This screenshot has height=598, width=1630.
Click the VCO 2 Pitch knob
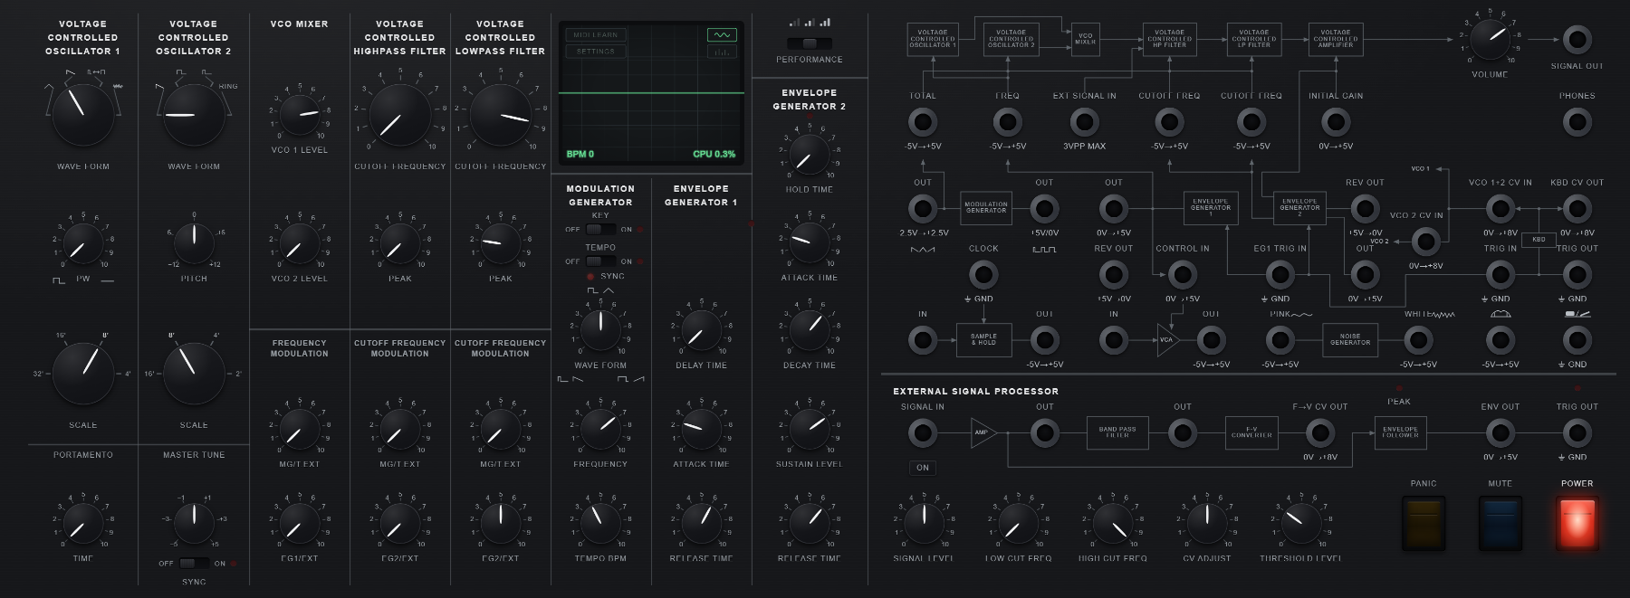tap(194, 243)
